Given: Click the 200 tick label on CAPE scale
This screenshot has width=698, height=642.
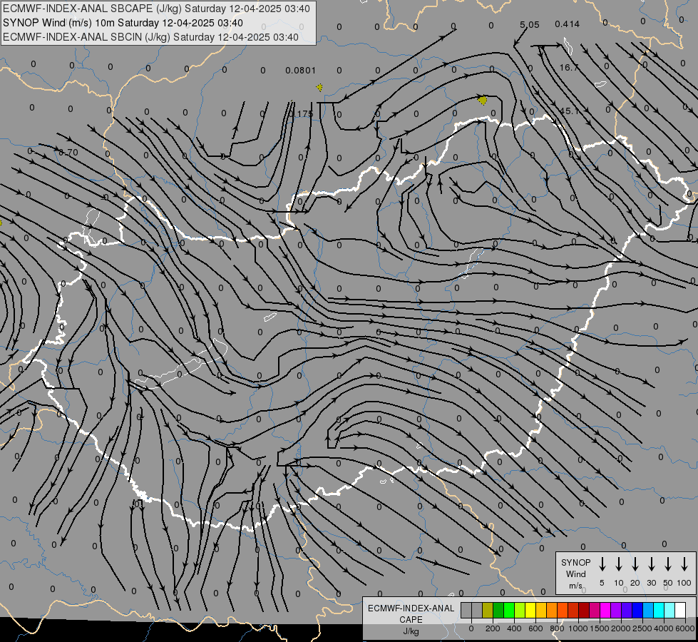Looking at the screenshot, I should (x=493, y=628).
